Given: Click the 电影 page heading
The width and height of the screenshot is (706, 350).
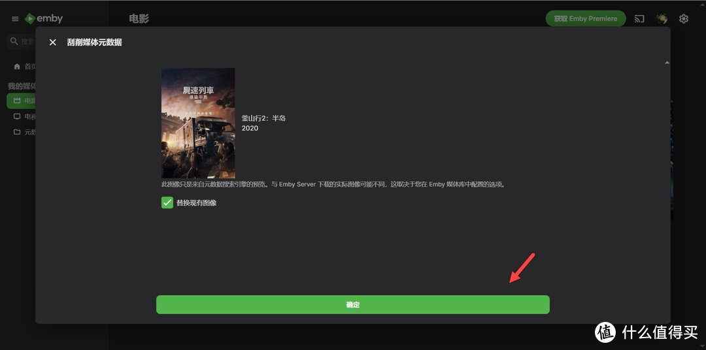Looking at the screenshot, I should [139, 19].
